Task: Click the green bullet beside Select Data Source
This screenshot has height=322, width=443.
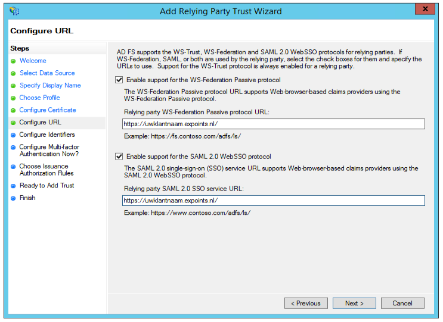Action: click(13, 74)
